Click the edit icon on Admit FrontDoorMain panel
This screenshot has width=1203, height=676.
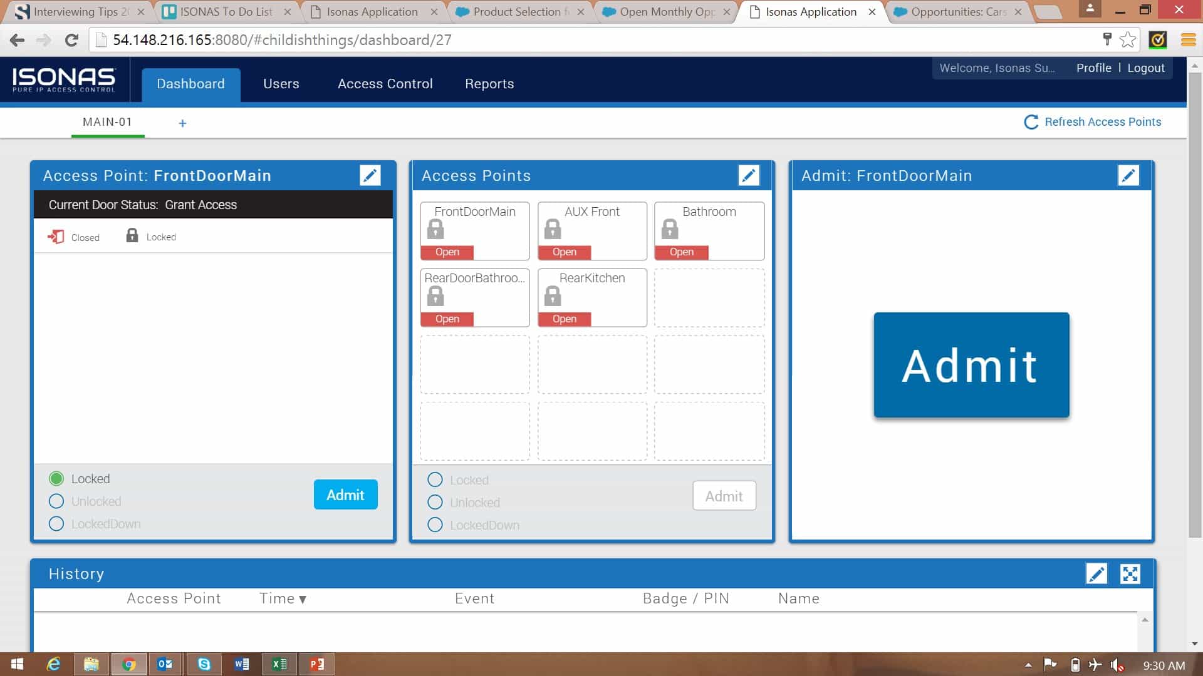coord(1128,175)
